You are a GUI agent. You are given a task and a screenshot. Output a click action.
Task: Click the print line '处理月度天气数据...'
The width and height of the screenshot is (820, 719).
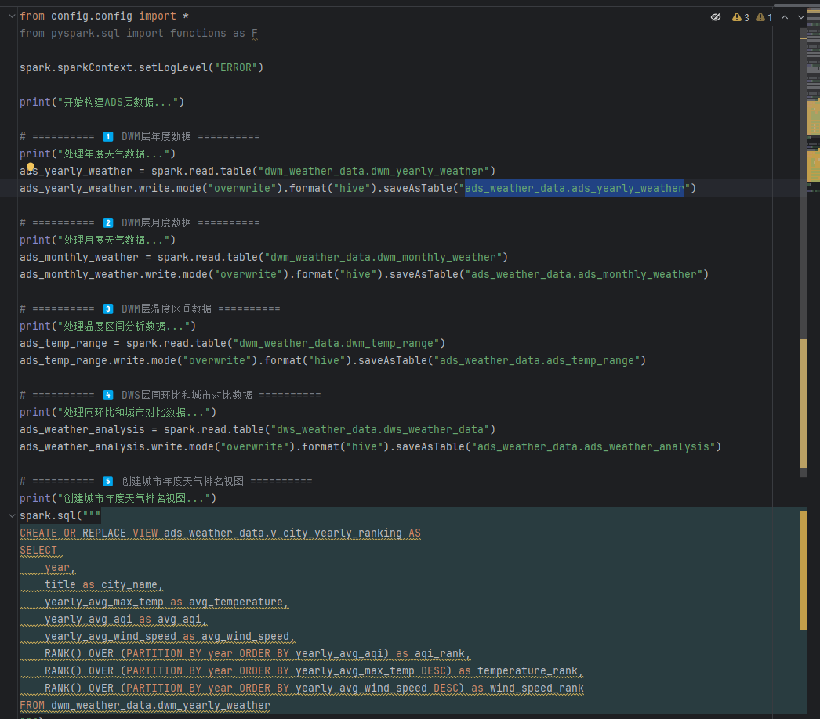pos(98,240)
